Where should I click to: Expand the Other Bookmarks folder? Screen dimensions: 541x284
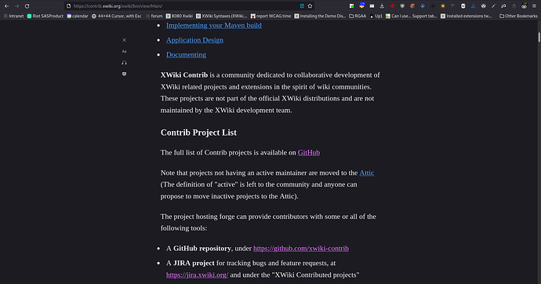point(518,16)
